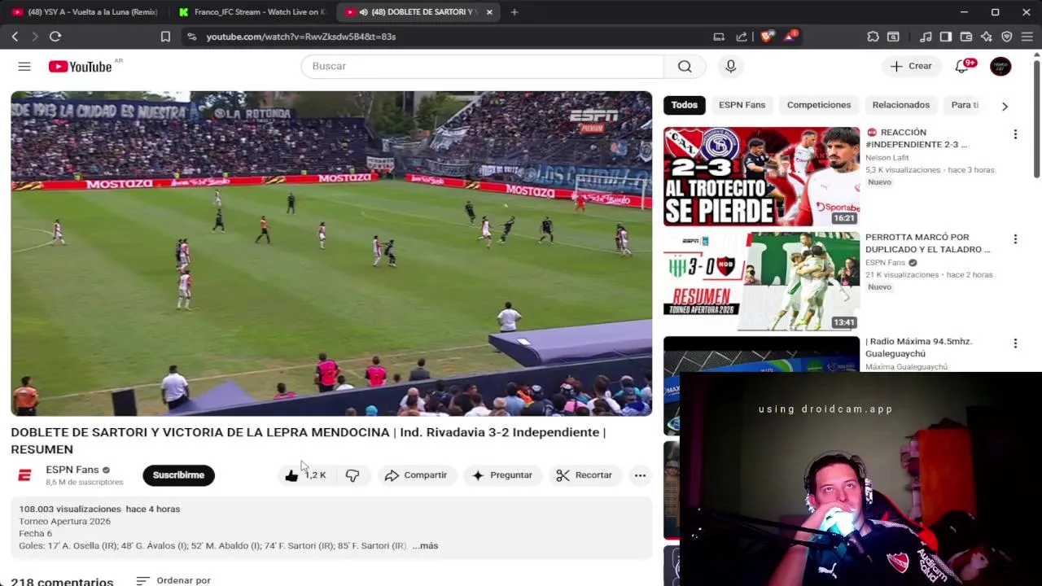Open the browser main hamburger menu

tap(1027, 37)
